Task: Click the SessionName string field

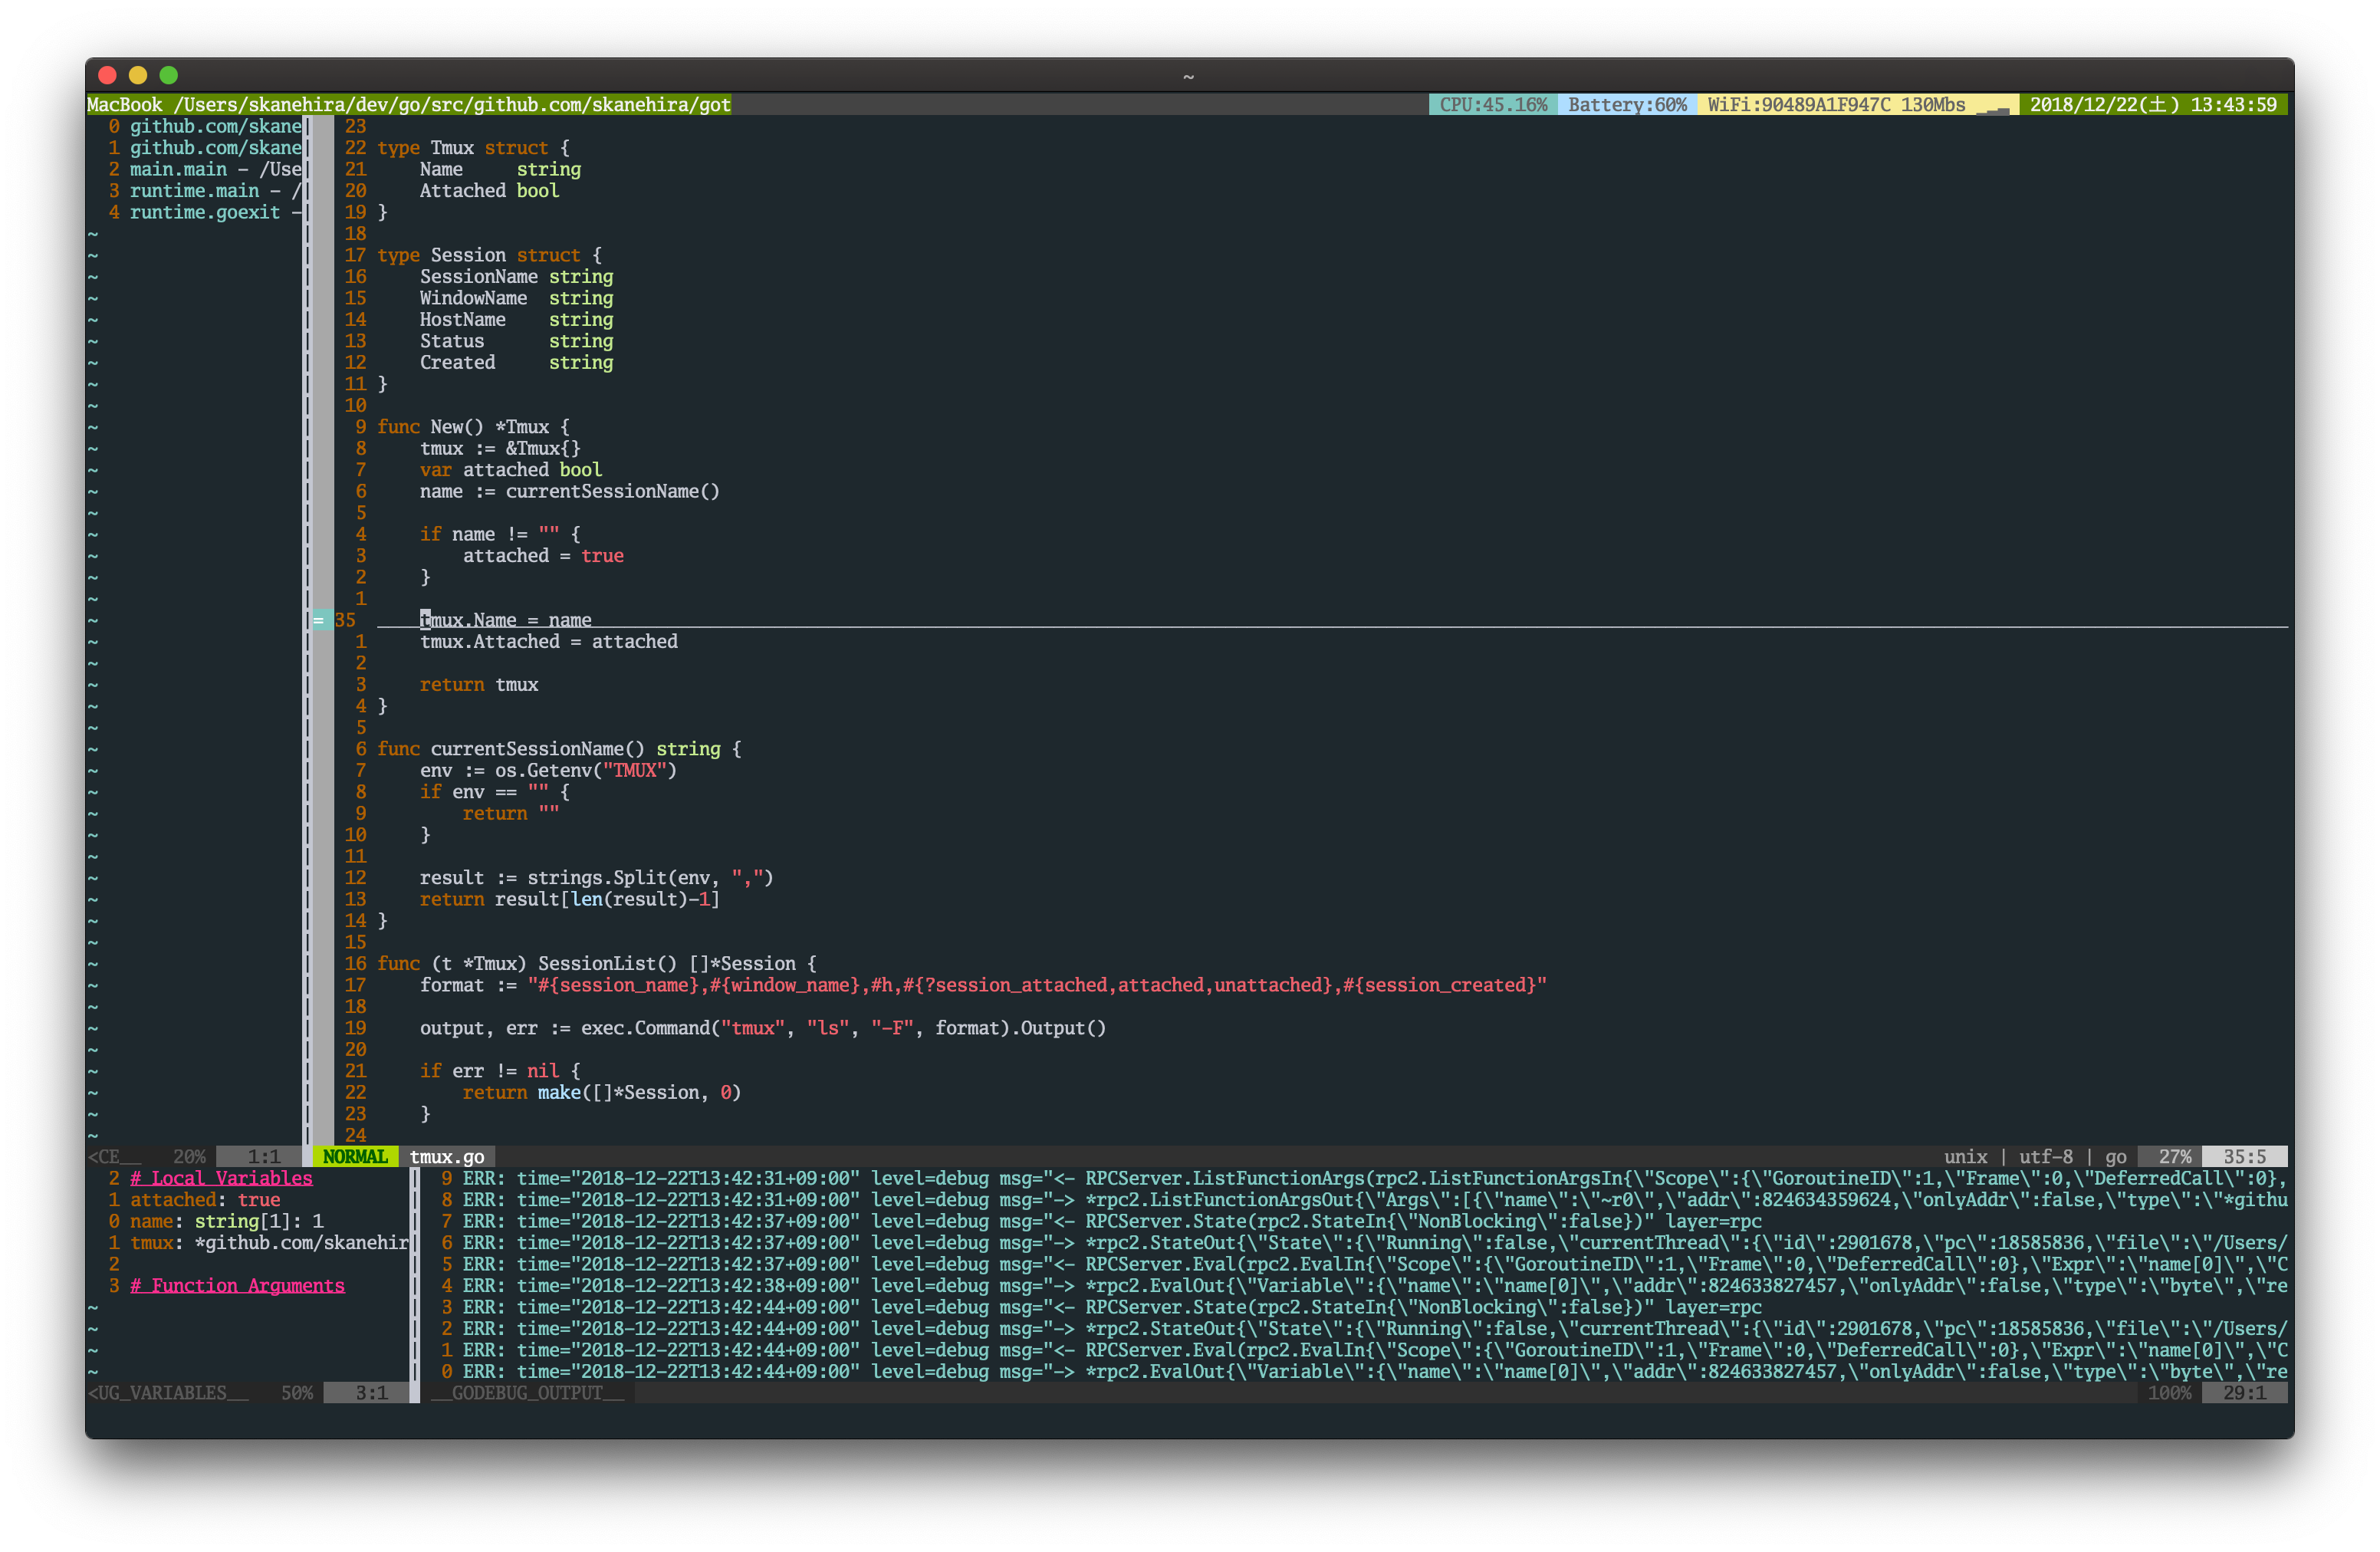Action: 517,277
